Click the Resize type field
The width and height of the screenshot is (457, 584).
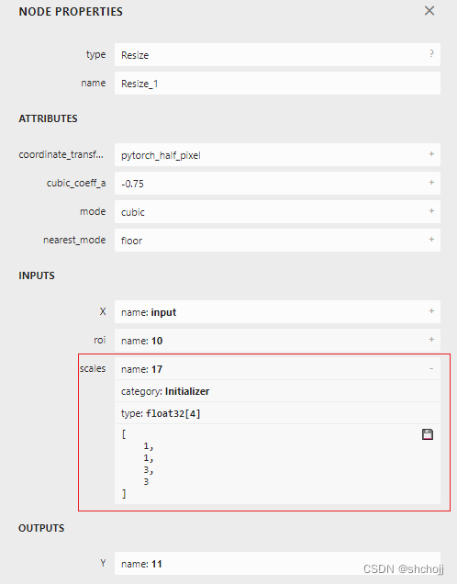(277, 55)
